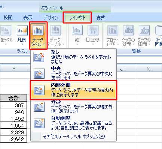Click the 自動調整 best fit icon
This screenshot has height=149, width=162.
tap(39, 123)
